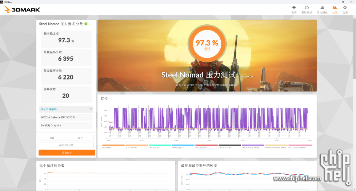Toggle the GPU 温度 (°C) legend series
Viewport: 356px width, 191px height.
[183, 146]
